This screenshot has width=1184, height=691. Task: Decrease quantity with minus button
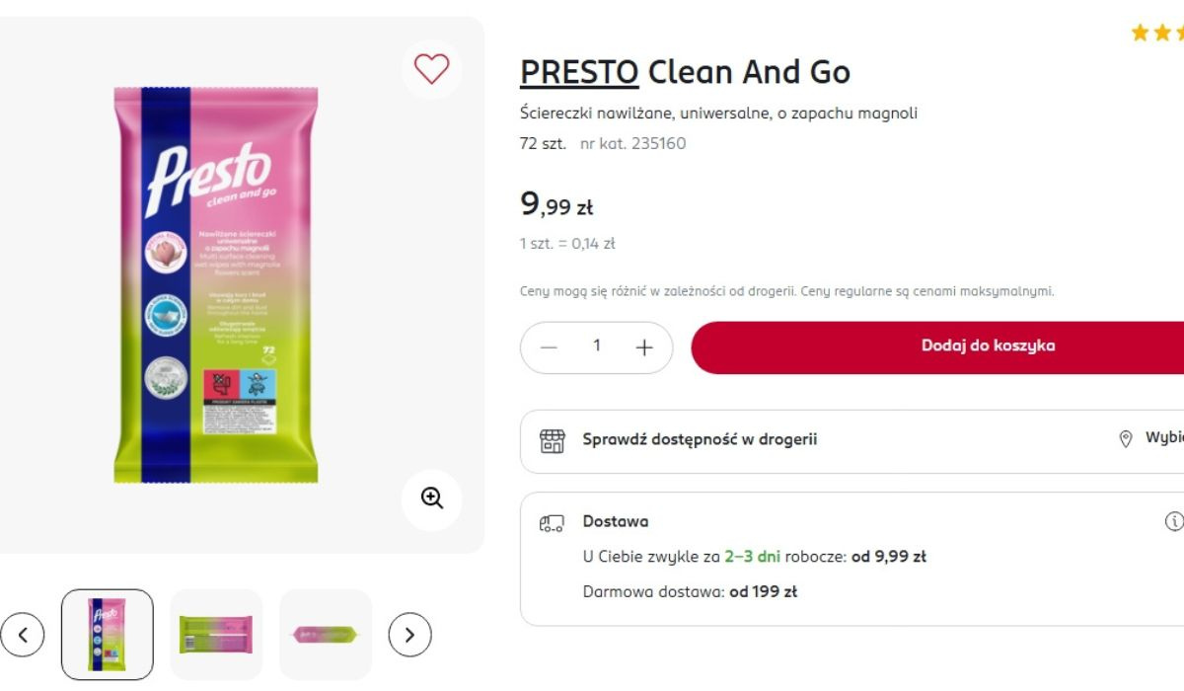(550, 347)
